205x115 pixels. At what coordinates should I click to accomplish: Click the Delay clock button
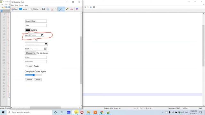tap(35, 9)
